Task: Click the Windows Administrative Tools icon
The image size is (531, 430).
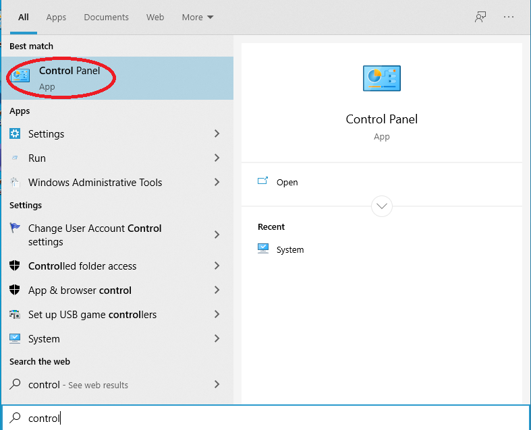Action: [x=15, y=183]
